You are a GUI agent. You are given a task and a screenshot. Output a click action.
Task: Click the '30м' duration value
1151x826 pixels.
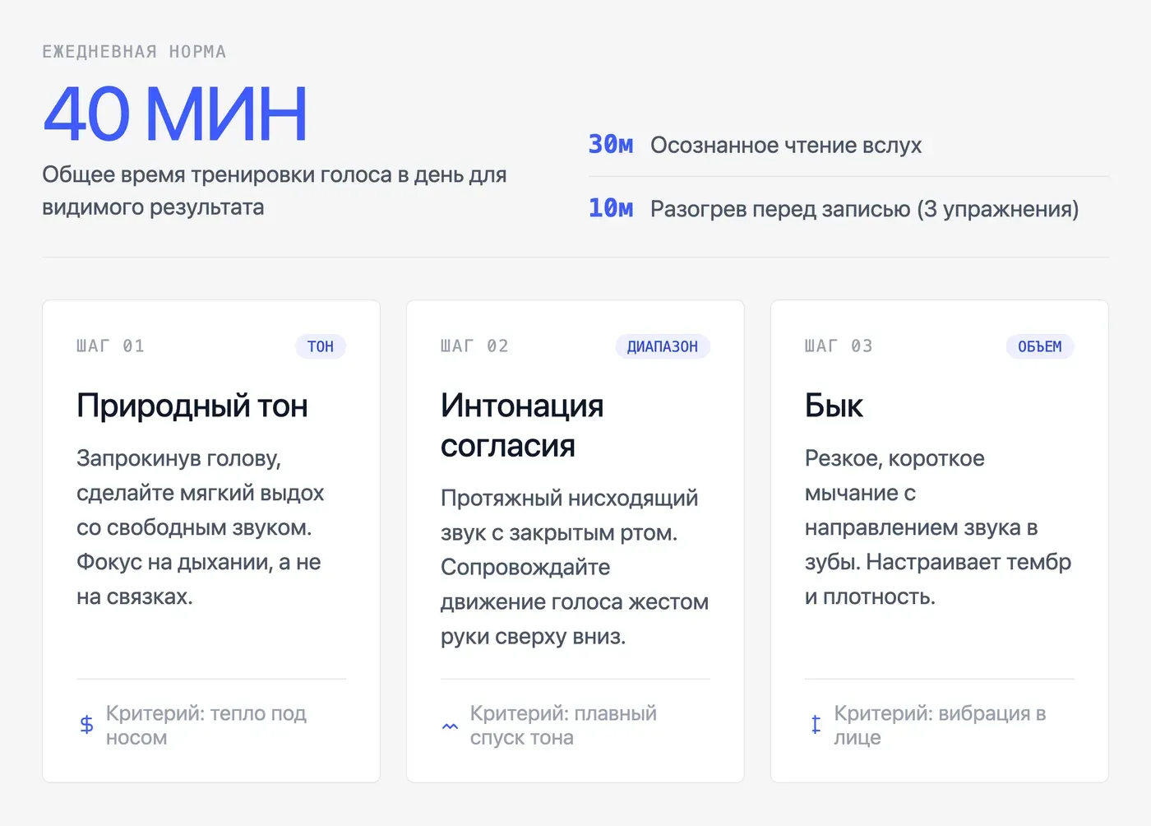coord(611,145)
